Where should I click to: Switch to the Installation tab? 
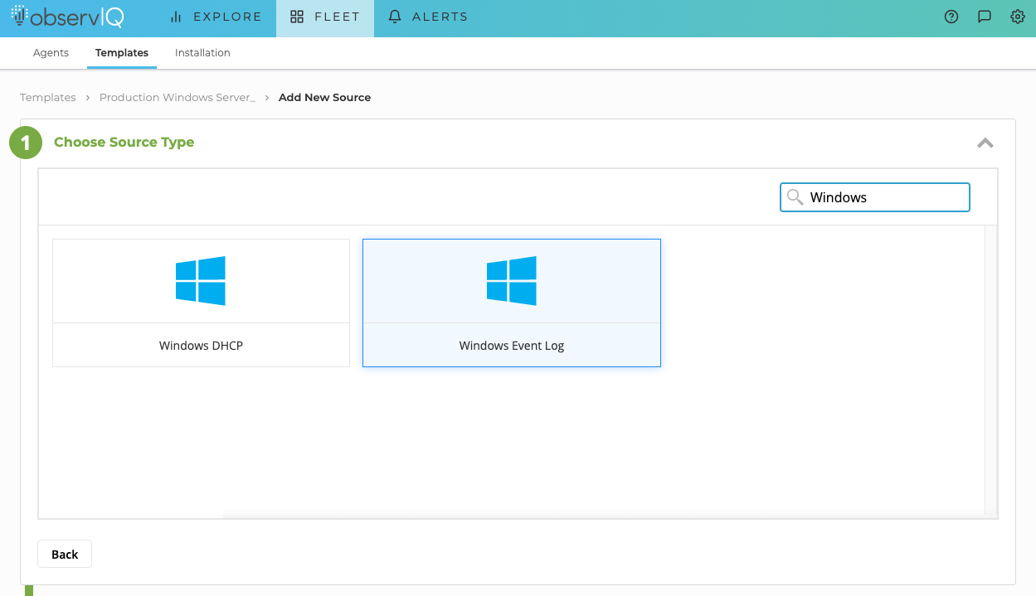point(202,52)
